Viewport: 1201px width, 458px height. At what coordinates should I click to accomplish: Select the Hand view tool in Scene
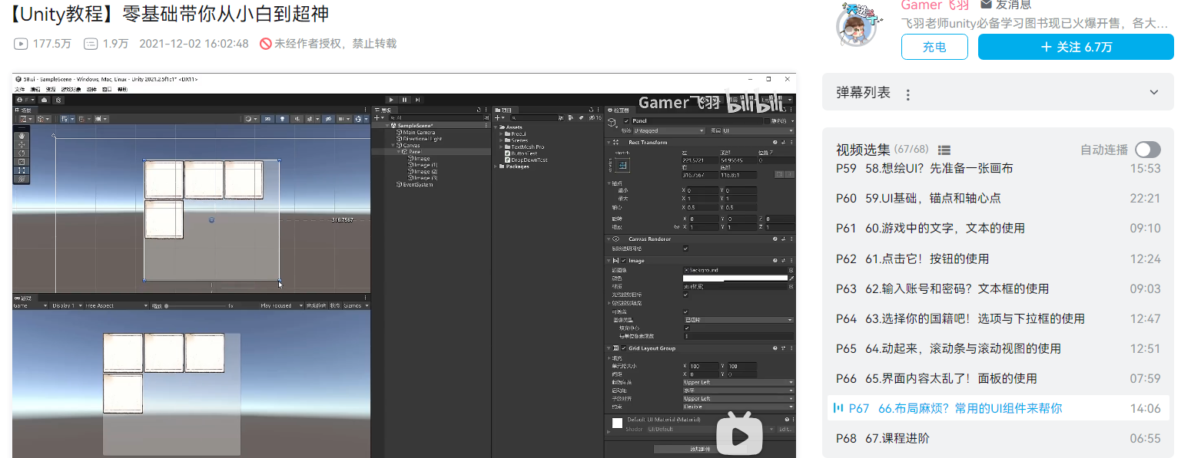[22, 136]
